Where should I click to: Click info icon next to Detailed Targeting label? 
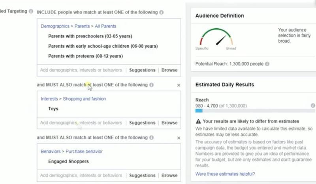(x=31, y=11)
